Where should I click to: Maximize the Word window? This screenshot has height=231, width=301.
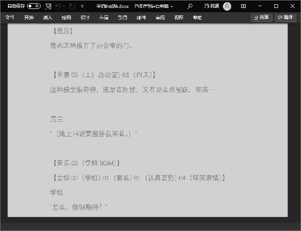276,6
